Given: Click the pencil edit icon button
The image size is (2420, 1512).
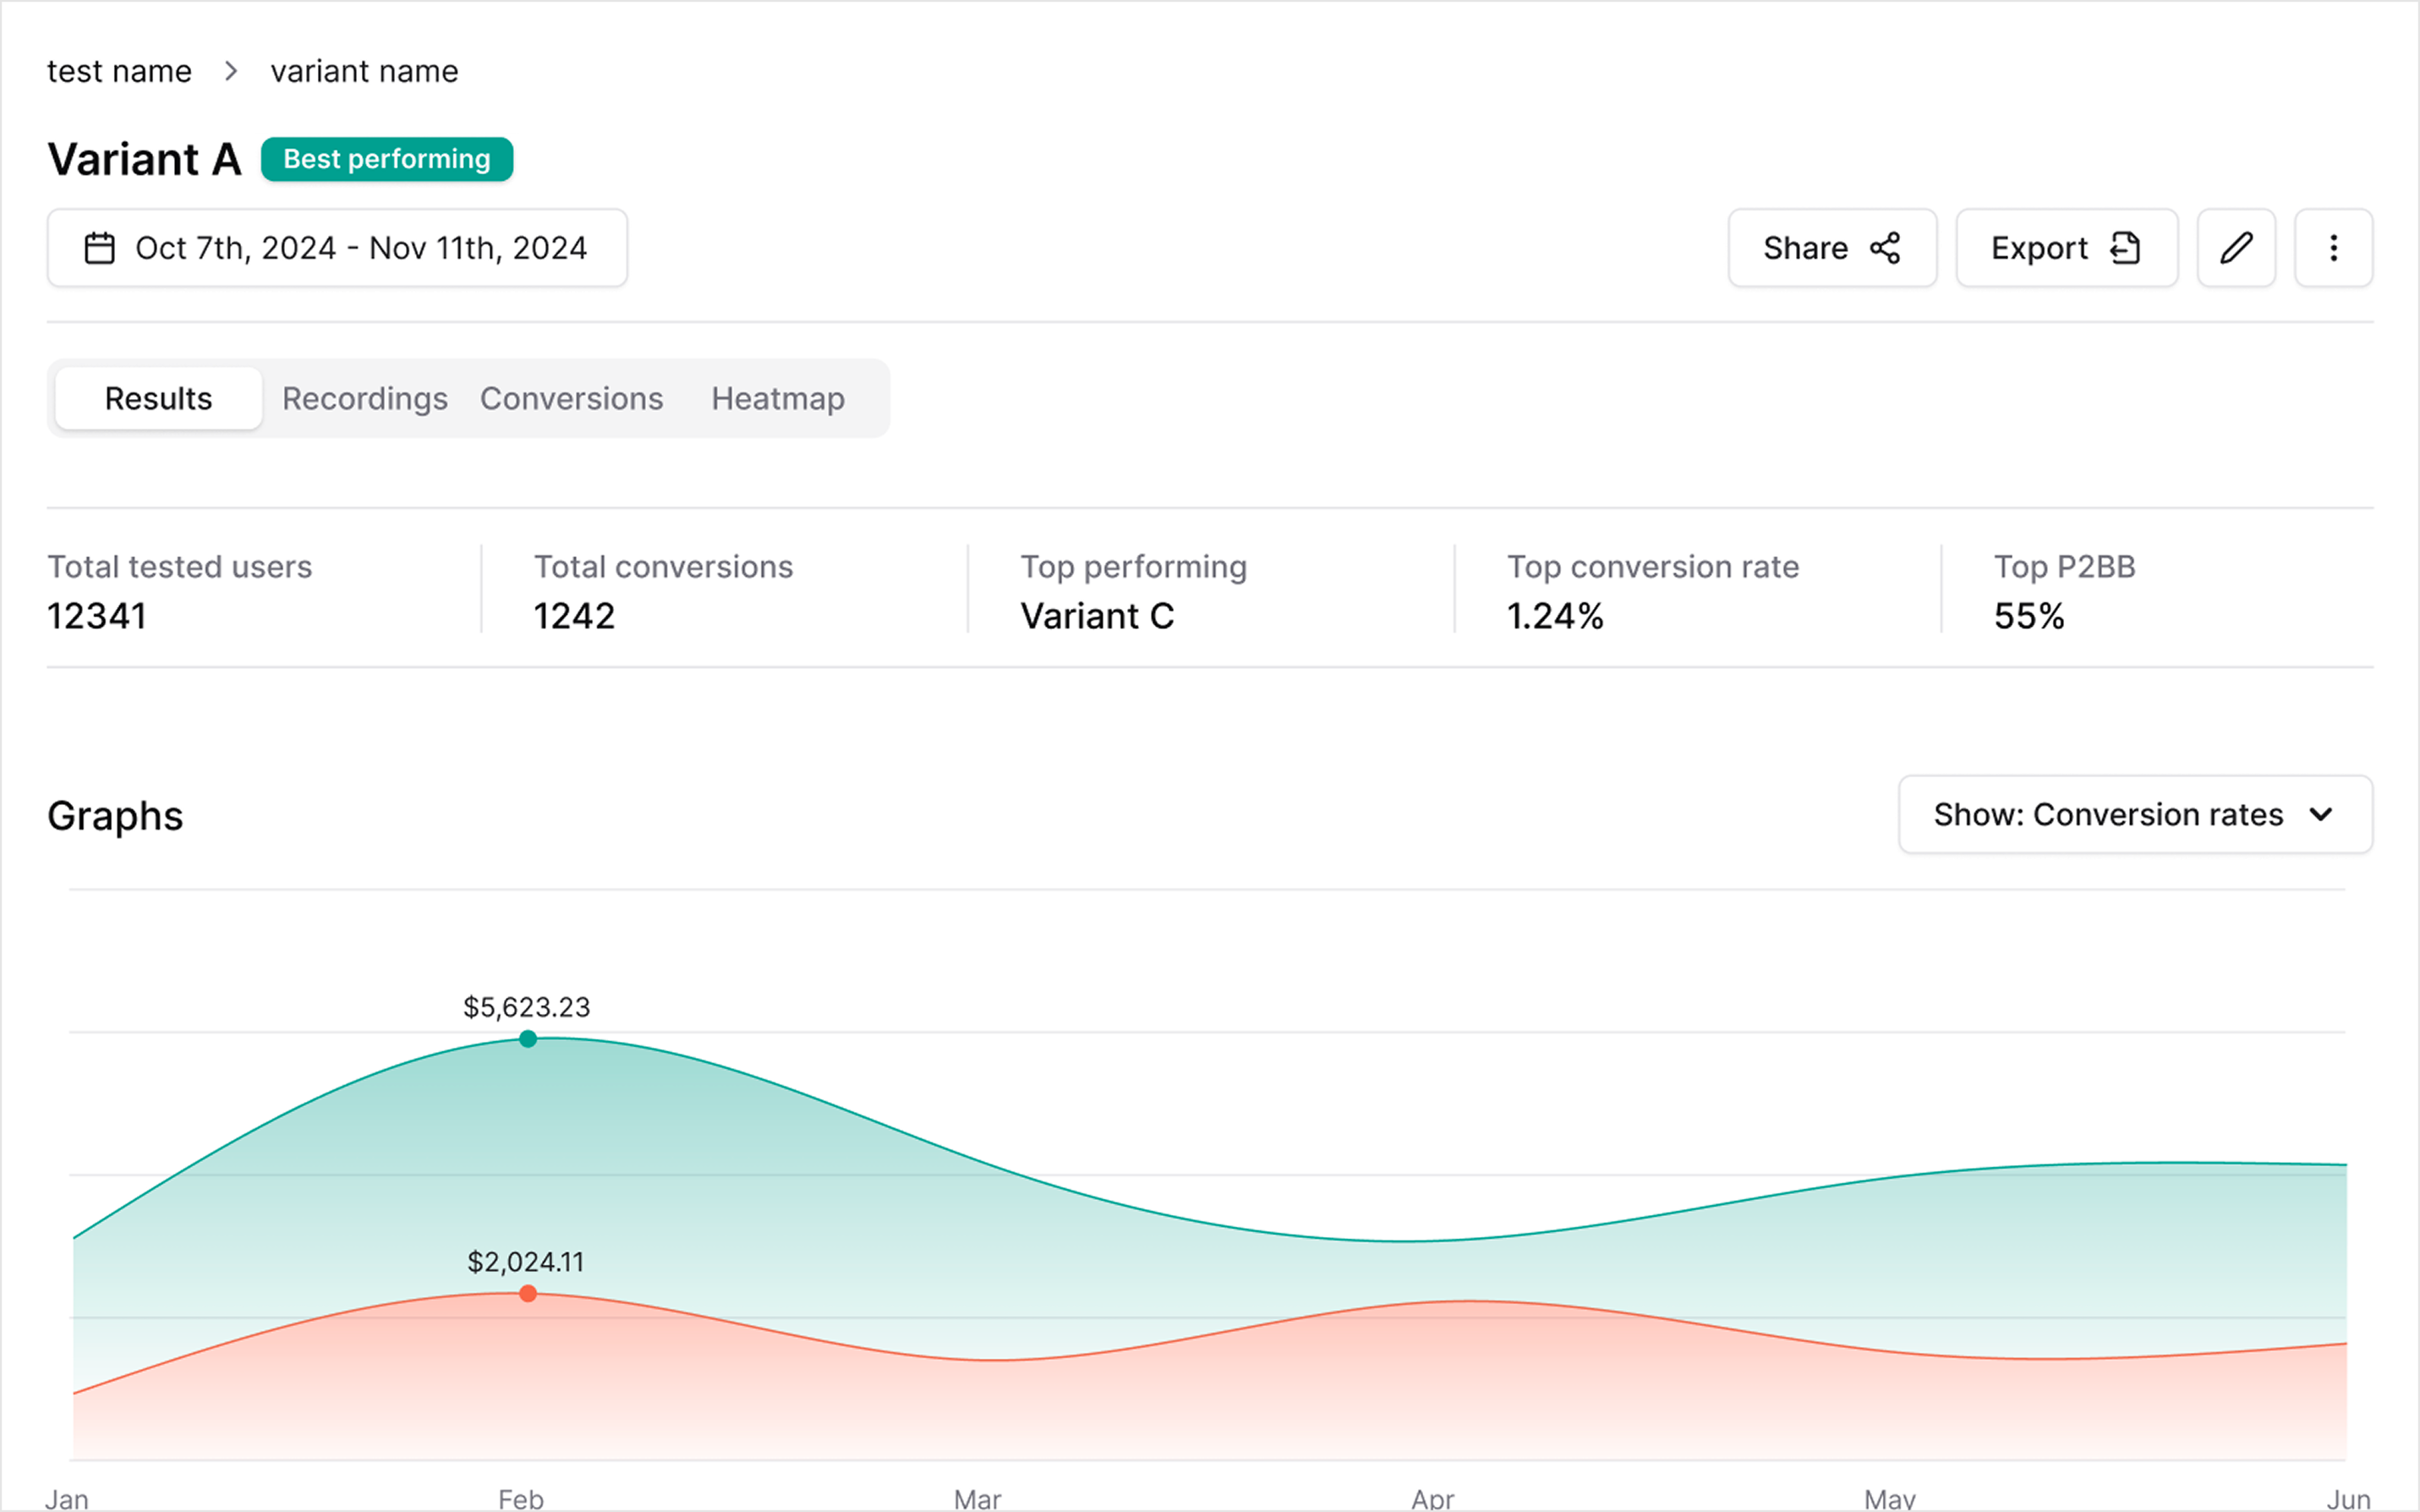Looking at the screenshot, I should (2235, 248).
